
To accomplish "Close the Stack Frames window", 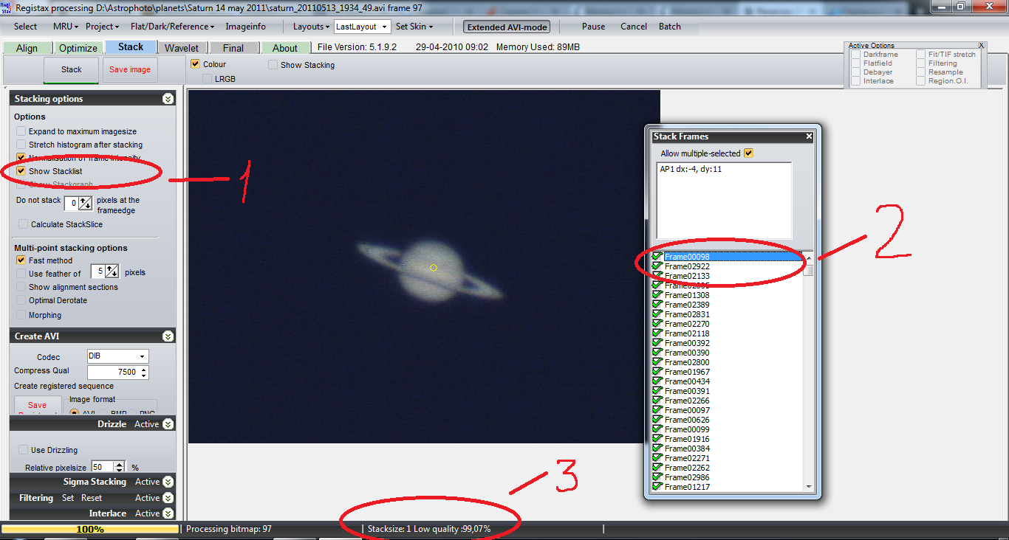I will coord(809,136).
